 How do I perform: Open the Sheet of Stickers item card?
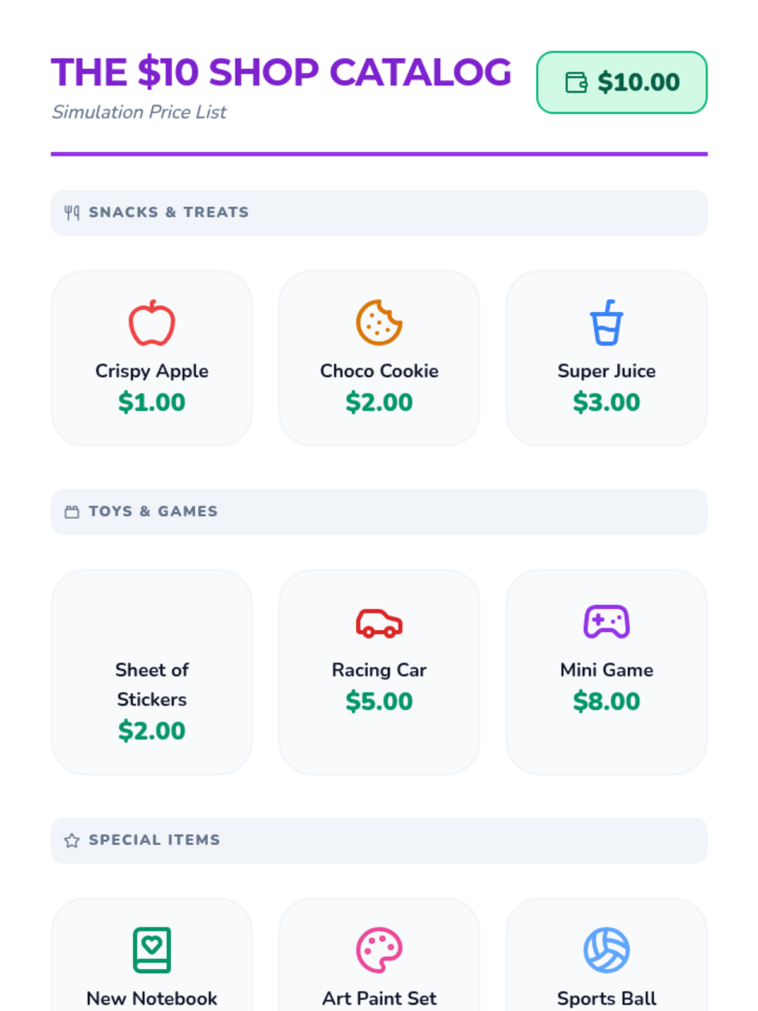pos(152,672)
